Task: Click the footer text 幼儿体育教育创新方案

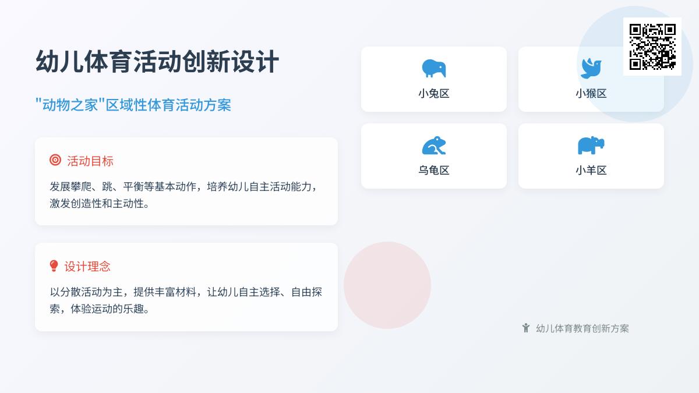Action: 582,328
